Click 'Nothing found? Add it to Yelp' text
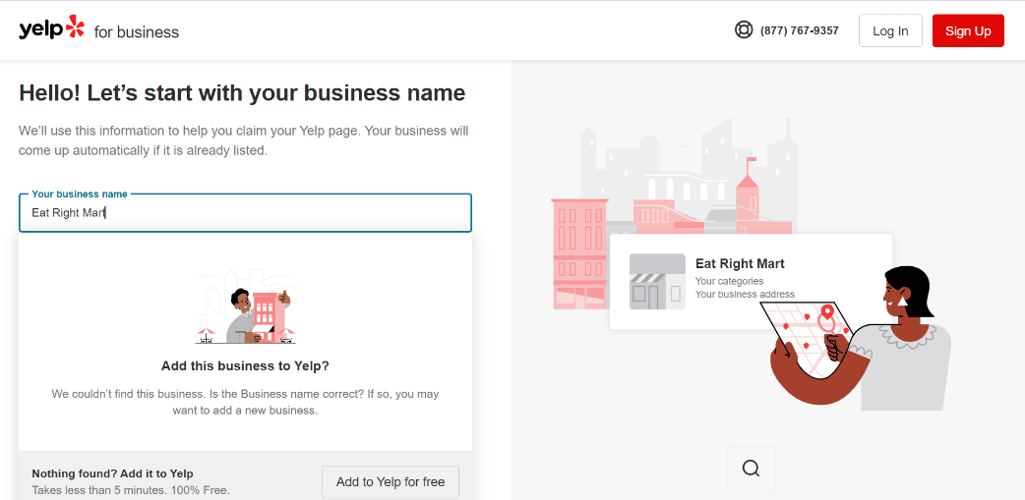Image resolution: width=1025 pixels, height=500 pixels. point(112,473)
